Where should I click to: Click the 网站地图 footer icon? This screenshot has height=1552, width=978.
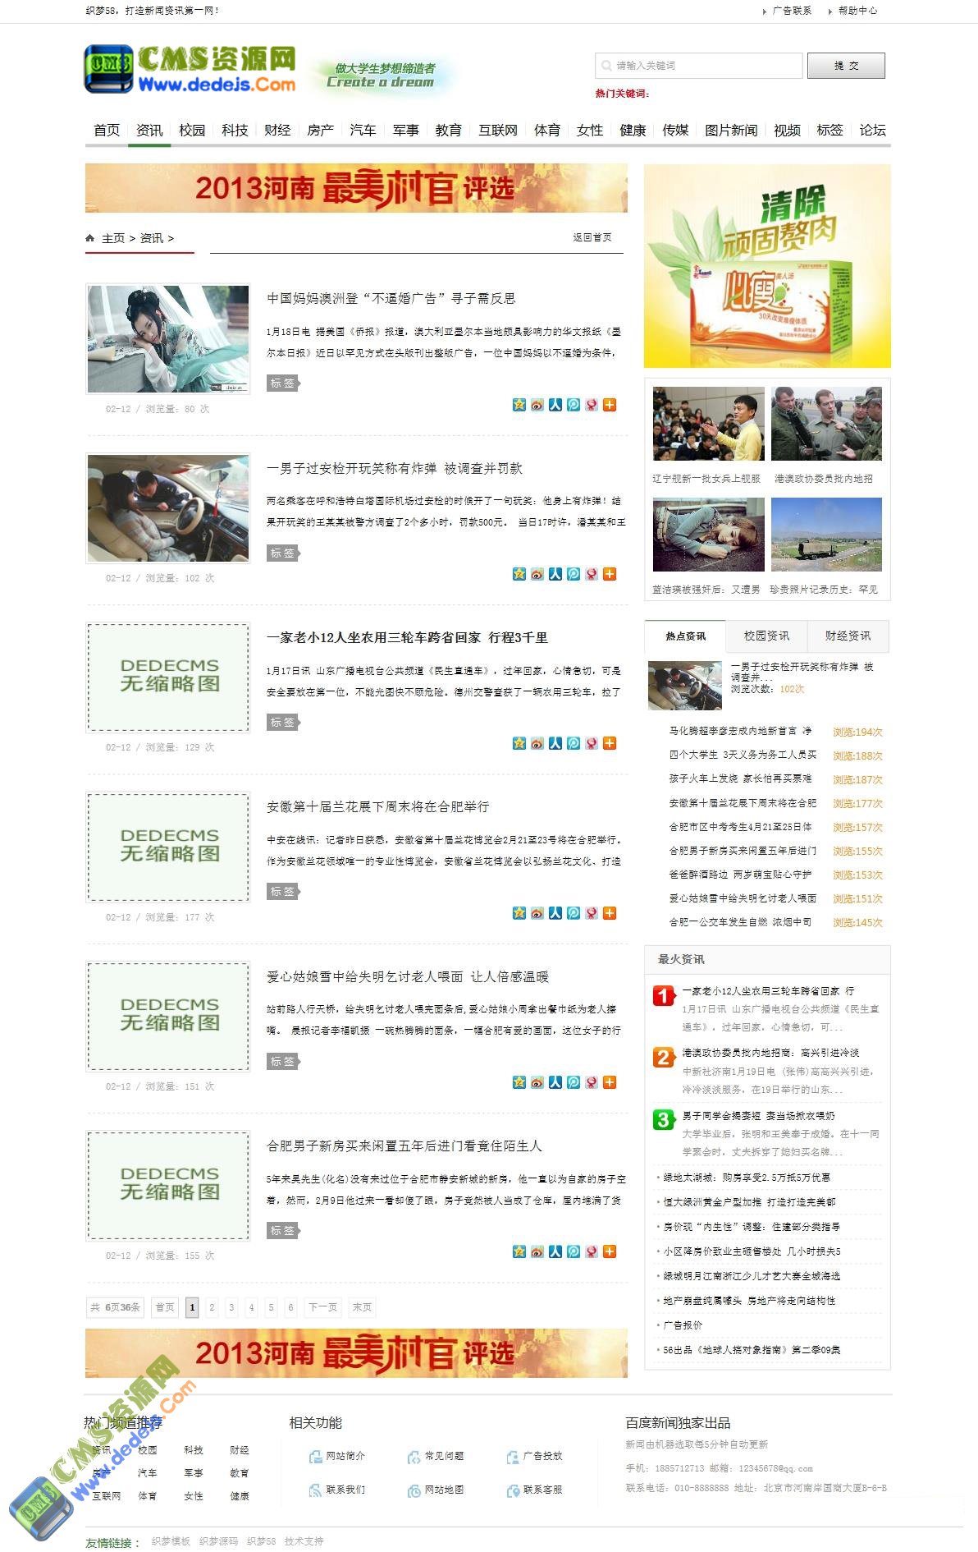pyautogui.click(x=414, y=1490)
